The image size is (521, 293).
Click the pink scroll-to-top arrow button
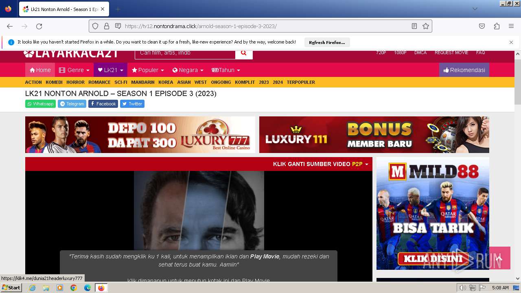pos(500,258)
